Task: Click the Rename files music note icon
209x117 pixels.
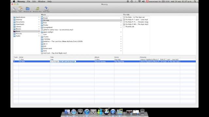Action: pos(37,9)
